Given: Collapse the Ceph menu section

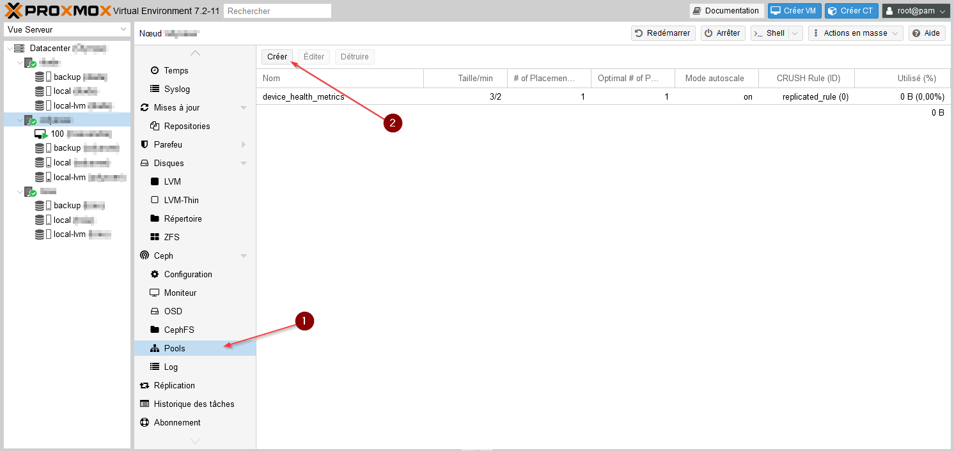Looking at the screenshot, I should point(244,256).
